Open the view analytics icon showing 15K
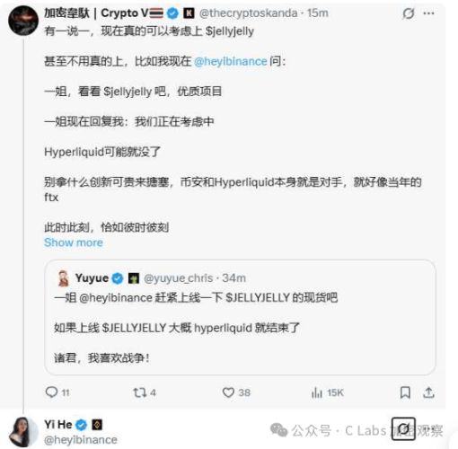 tap(317, 392)
